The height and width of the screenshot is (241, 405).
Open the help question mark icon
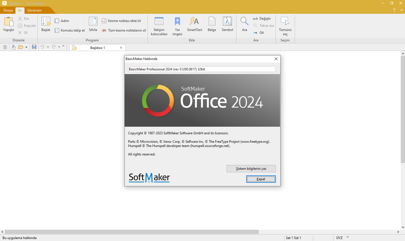[x=394, y=10]
